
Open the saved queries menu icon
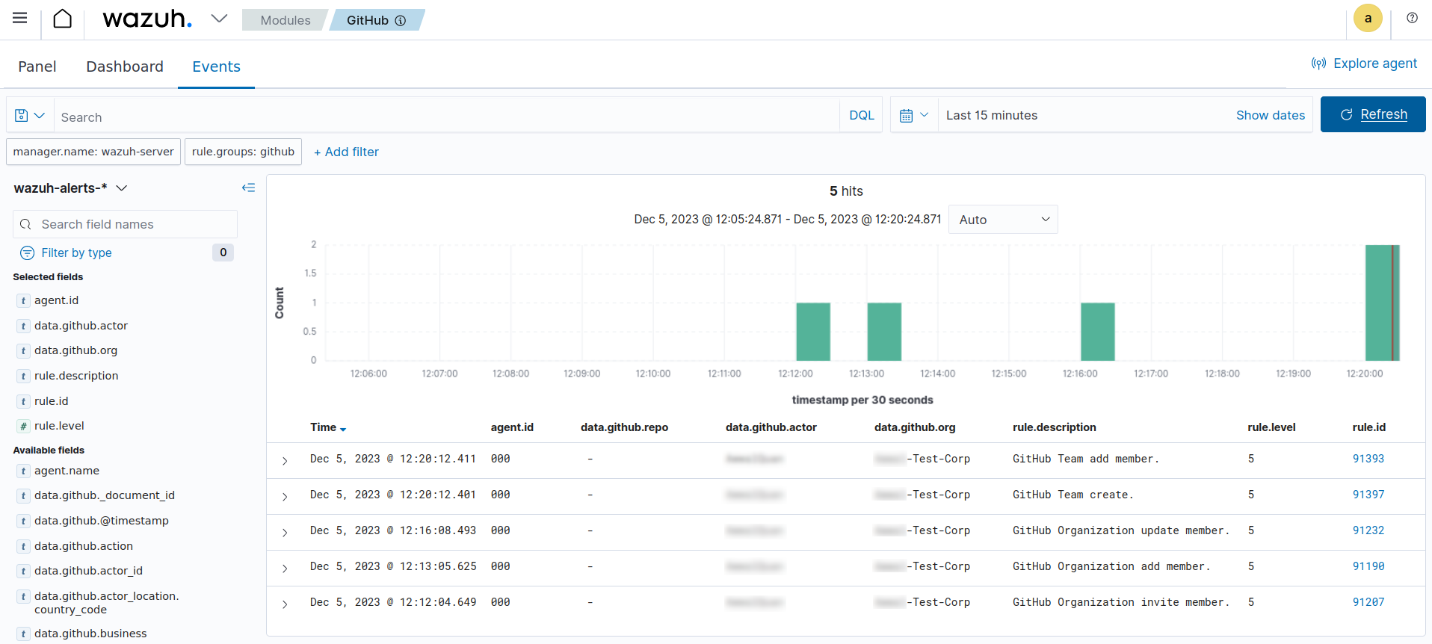pos(30,116)
